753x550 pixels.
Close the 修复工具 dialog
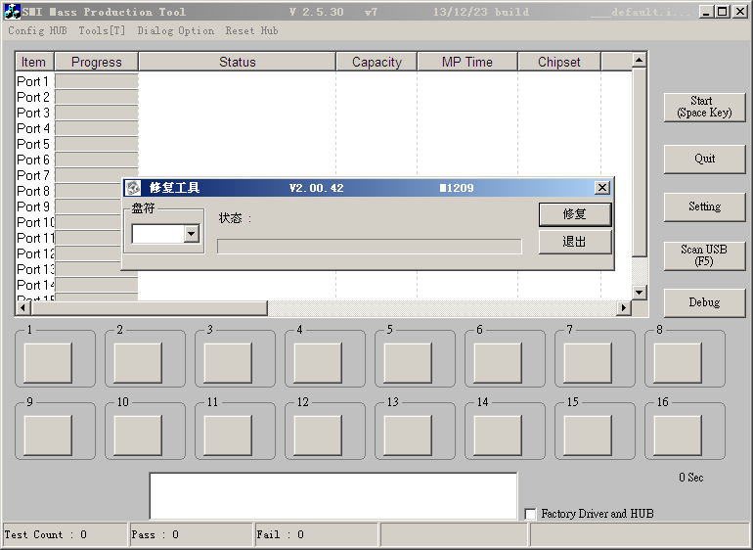(x=602, y=188)
